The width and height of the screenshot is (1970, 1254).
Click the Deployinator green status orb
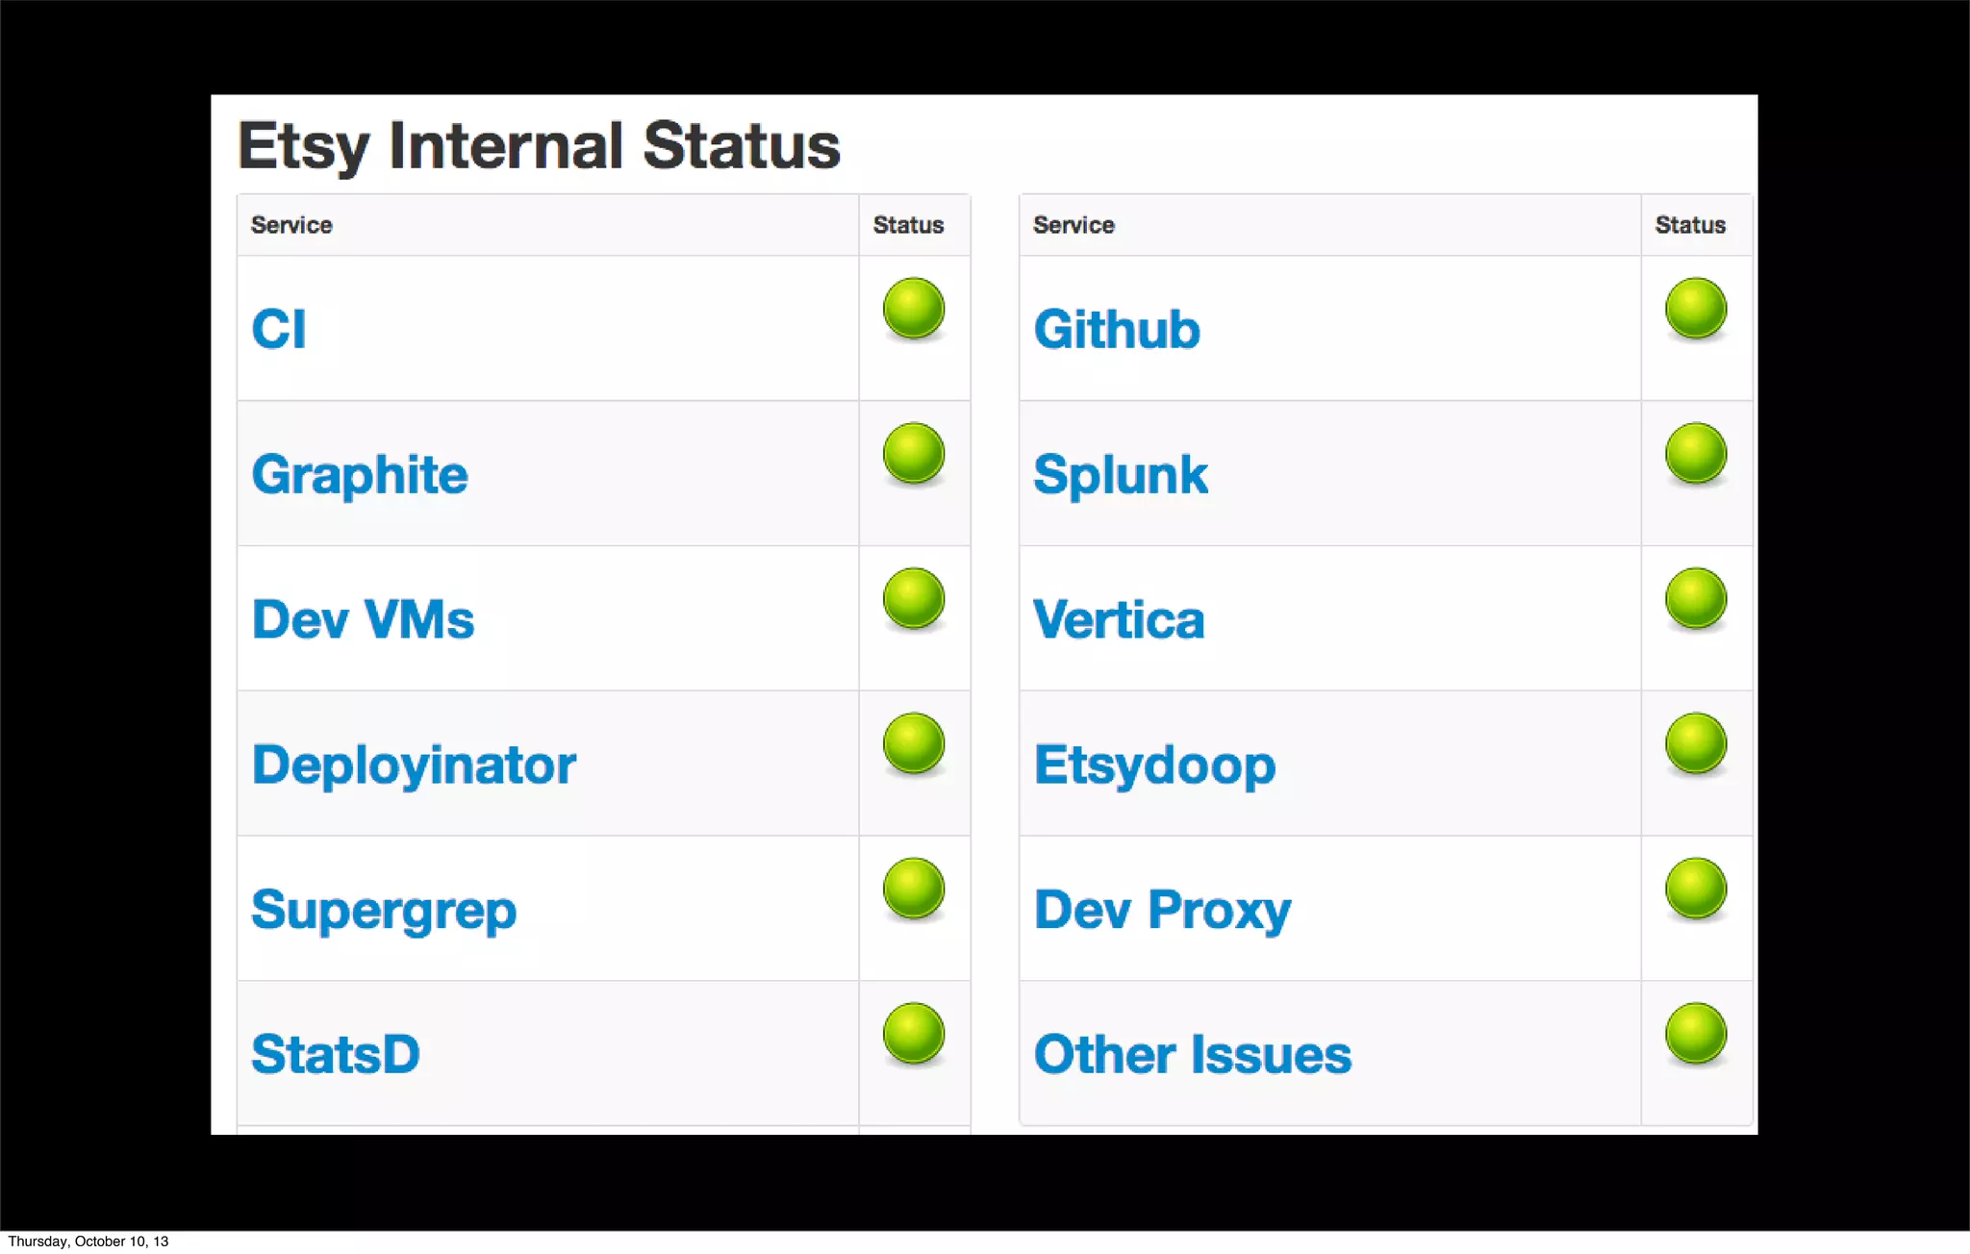[913, 743]
